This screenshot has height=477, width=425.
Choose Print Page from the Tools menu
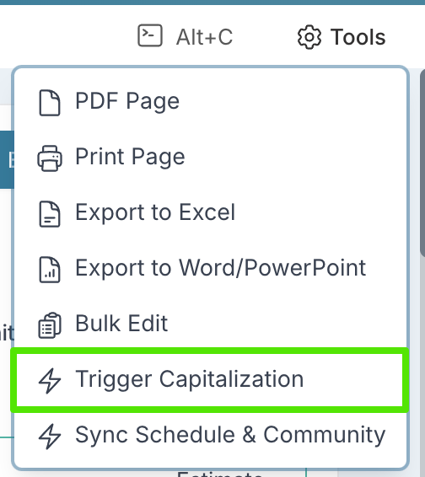click(210, 158)
